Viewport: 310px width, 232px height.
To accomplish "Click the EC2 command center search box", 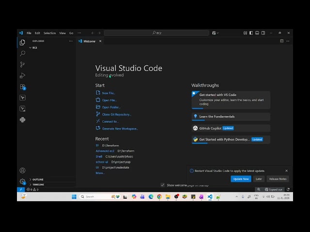I will [156, 33].
